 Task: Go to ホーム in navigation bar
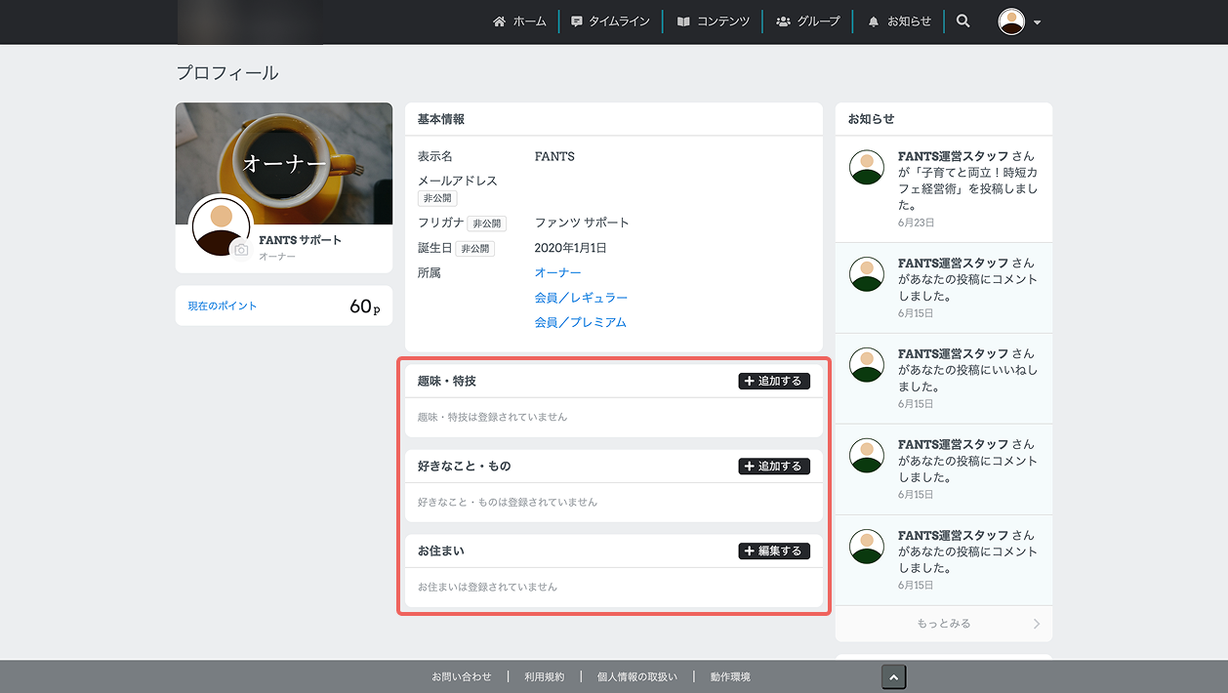point(519,21)
